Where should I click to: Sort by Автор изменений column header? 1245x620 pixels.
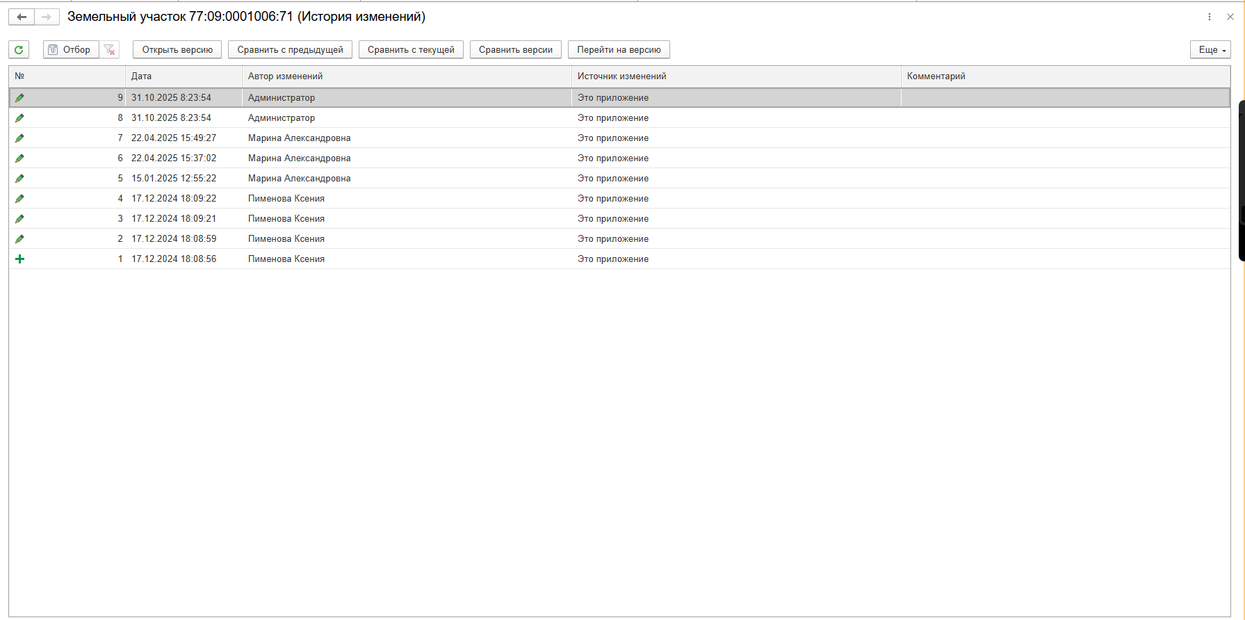(x=407, y=76)
